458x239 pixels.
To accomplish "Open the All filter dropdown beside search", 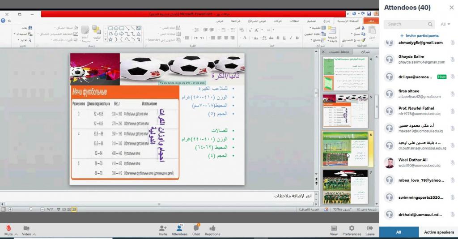I will click(445, 24).
